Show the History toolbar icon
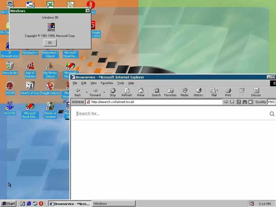This screenshot has width=276, height=207. click(198, 92)
